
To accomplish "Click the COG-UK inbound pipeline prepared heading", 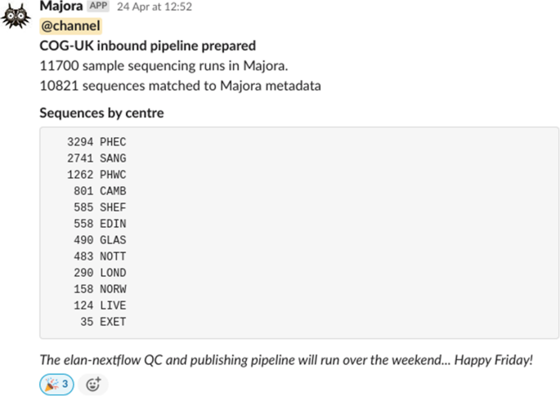I will 147,46.
